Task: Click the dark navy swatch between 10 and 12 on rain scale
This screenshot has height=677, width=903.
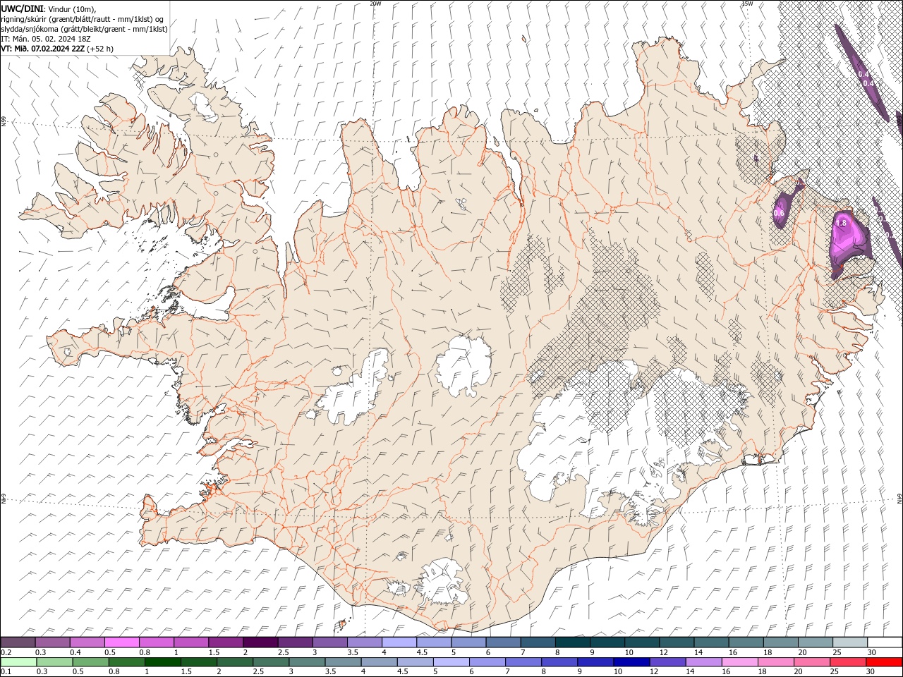Action: [631, 662]
